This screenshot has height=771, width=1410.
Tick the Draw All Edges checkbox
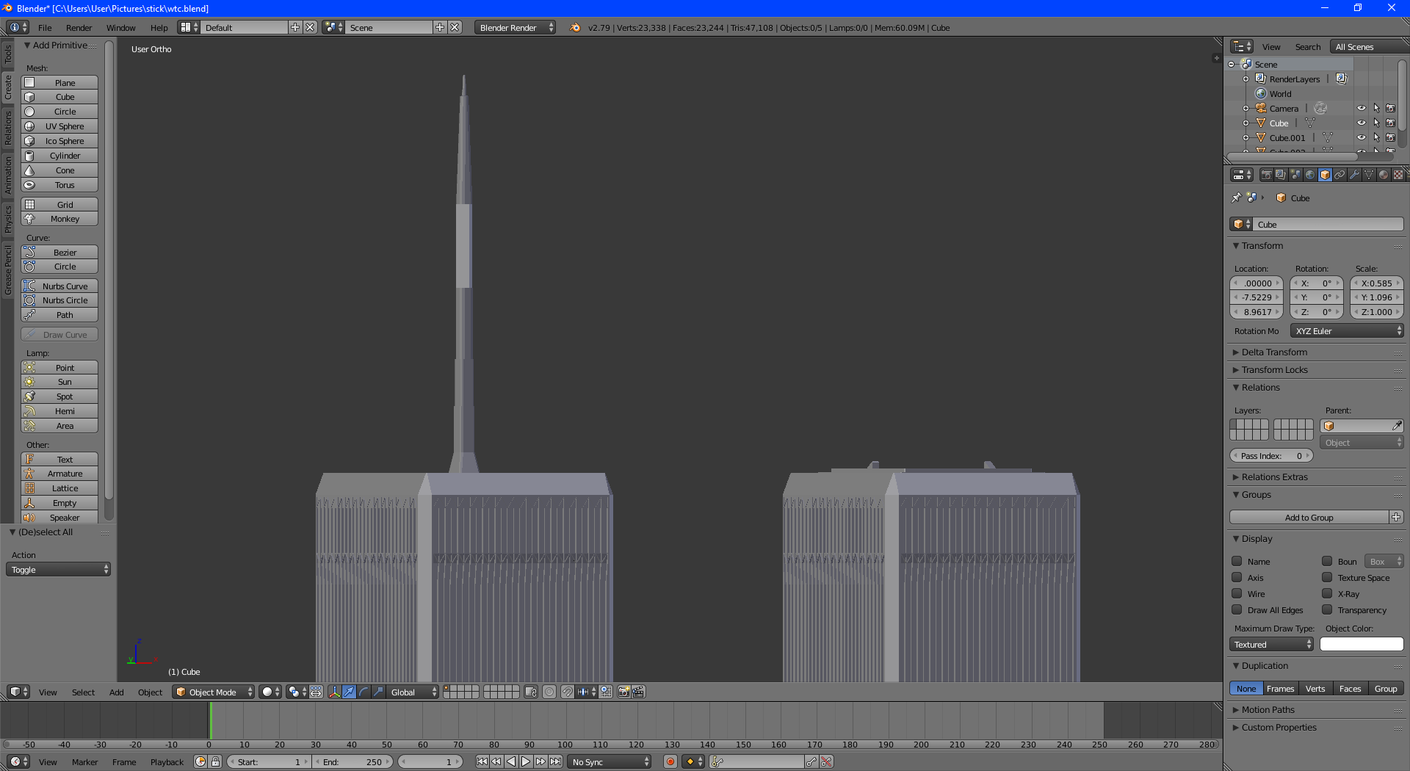pos(1237,609)
